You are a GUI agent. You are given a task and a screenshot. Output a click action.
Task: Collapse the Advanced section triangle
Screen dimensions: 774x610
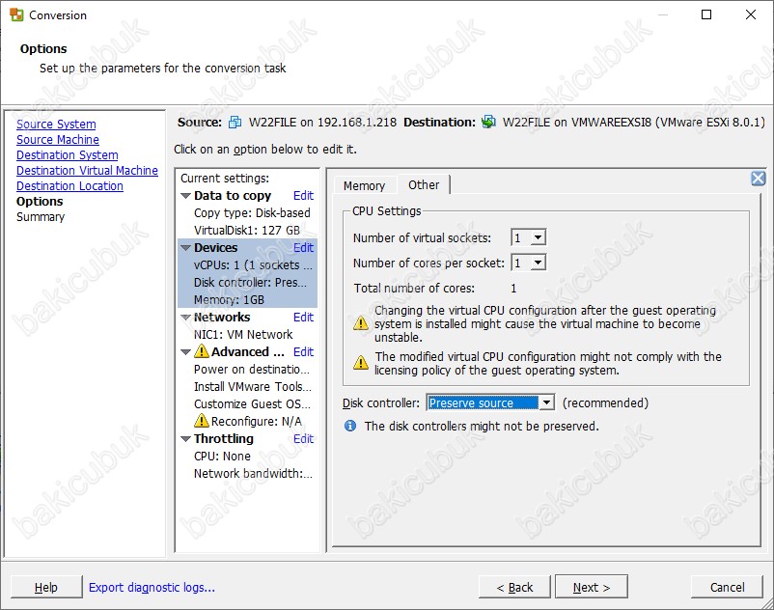click(185, 352)
